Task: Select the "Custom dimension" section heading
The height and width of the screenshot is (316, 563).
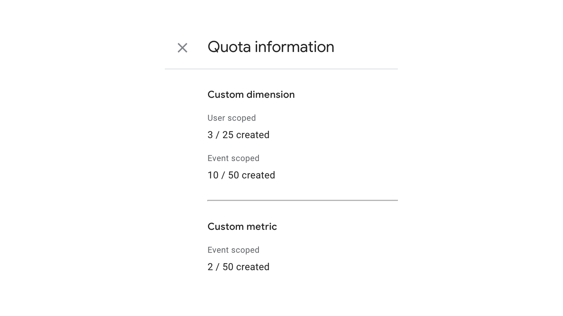Action: (251, 95)
